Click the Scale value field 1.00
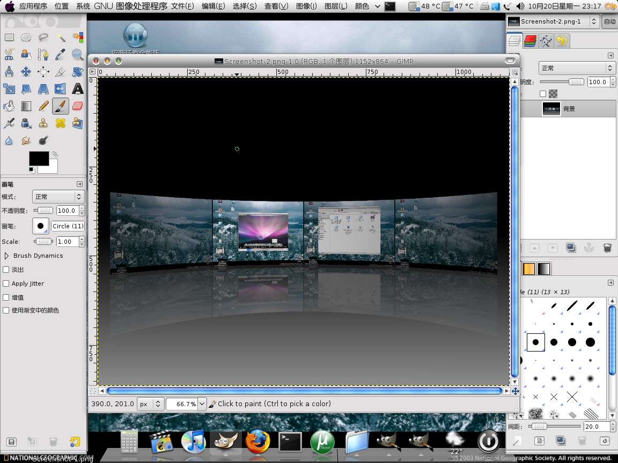 coord(68,241)
